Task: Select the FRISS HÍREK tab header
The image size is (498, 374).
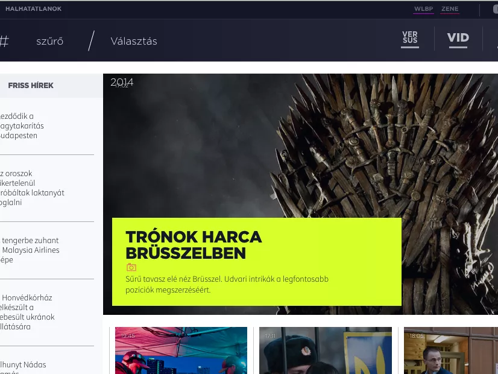Action: (x=31, y=86)
